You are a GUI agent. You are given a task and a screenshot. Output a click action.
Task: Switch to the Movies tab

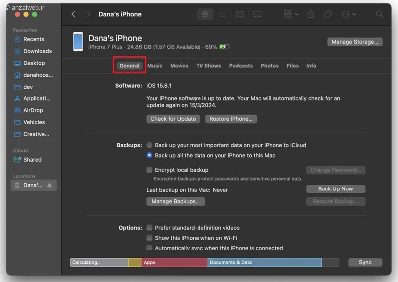click(179, 66)
